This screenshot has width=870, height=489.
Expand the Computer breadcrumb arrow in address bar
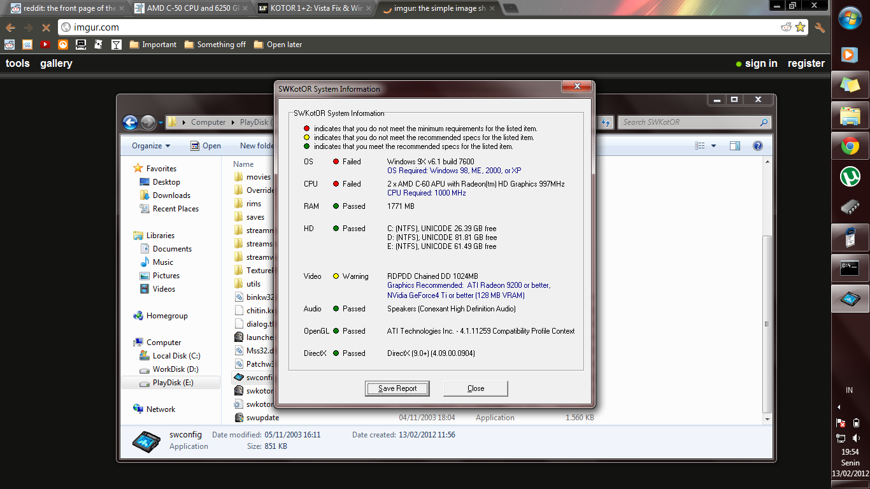coord(232,122)
